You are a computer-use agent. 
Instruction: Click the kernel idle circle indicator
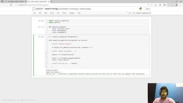150,13
